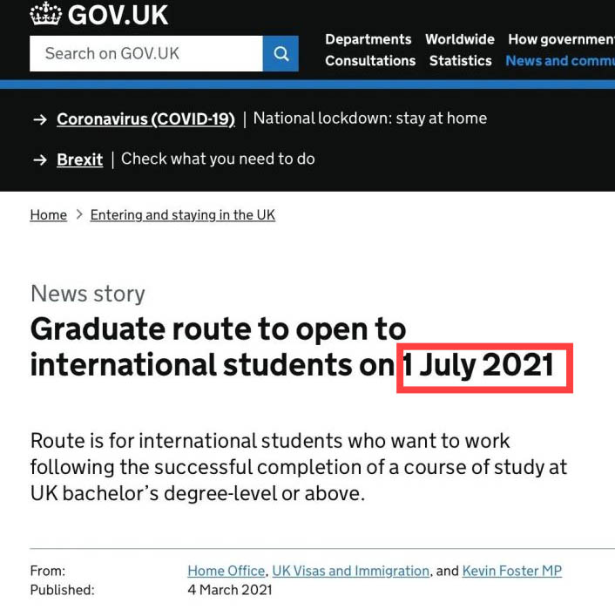Open the Consultations menu item

[370, 61]
